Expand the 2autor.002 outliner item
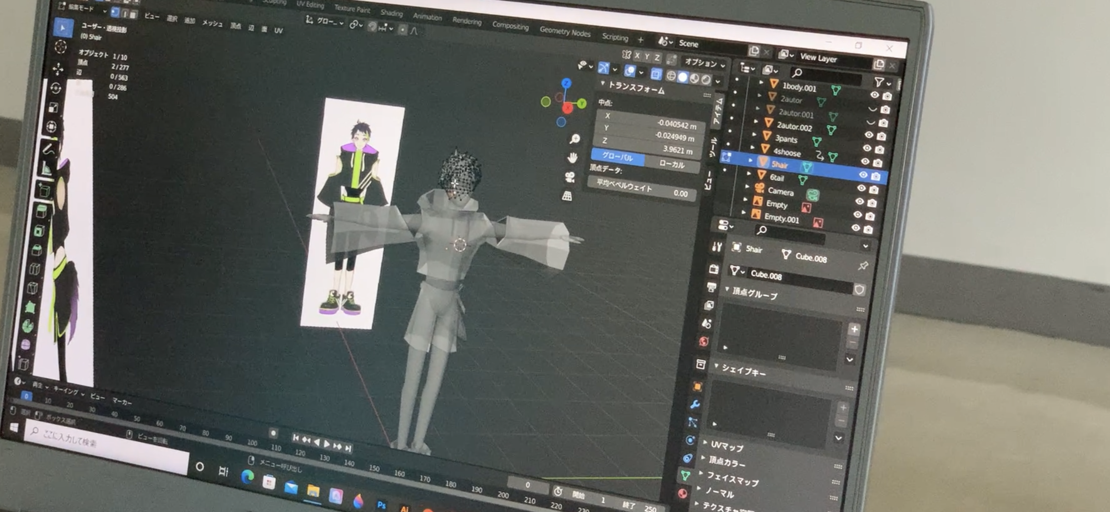 pyautogui.click(x=755, y=121)
